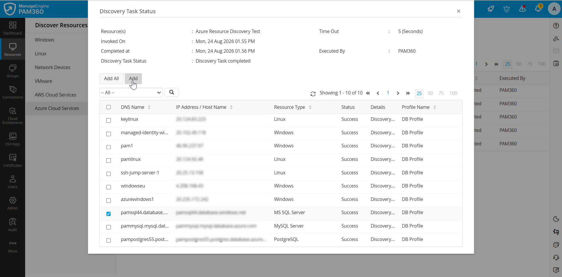The width and height of the screenshot is (562, 277).
Task: Check the ssh-jump-server-1 row checkbox
Action: coord(109,174)
